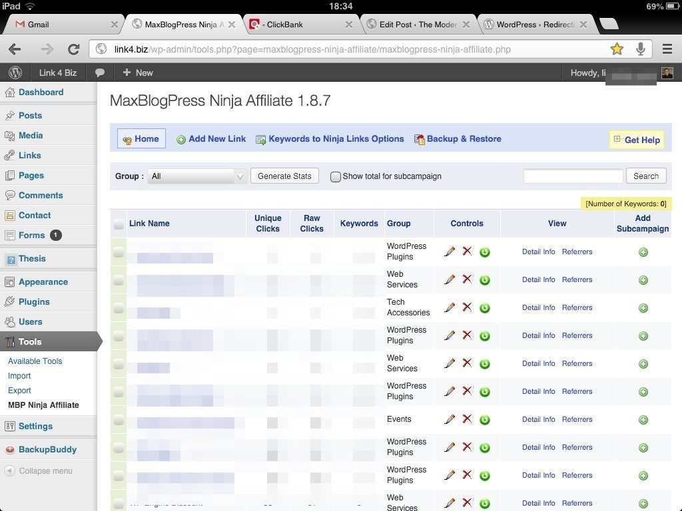Bookmark page with the star icon
This screenshot has width=682, height=511.
[617, 49]
